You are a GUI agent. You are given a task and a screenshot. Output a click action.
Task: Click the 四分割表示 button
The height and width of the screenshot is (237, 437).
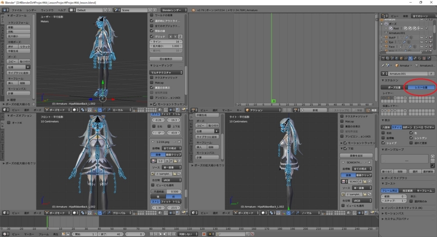coord(166,59)
